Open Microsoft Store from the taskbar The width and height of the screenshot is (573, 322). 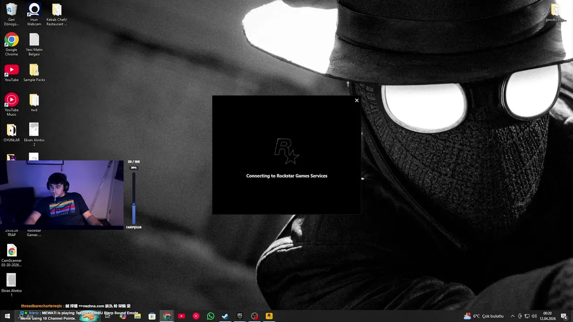click(152, 316)
